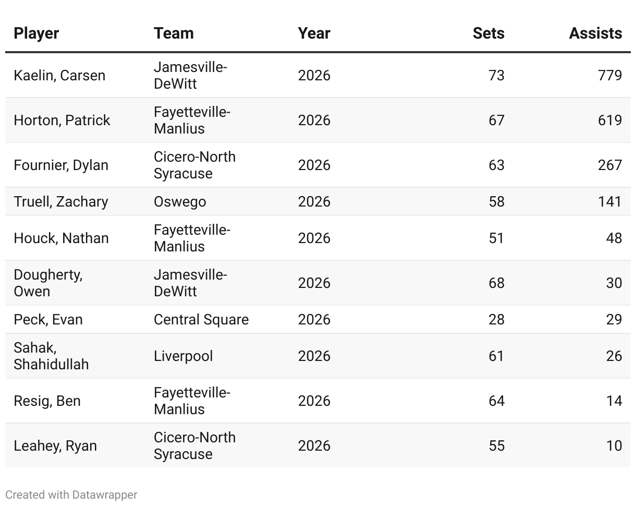The height and width of the screenshot is (507, 636).
Task: Select the Liverpool team cell
Action: tap(184, 356)
